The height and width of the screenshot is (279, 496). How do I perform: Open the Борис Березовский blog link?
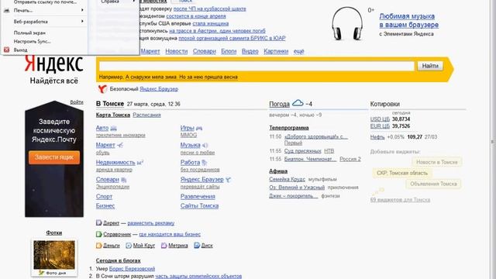click(x=132, y=269)
